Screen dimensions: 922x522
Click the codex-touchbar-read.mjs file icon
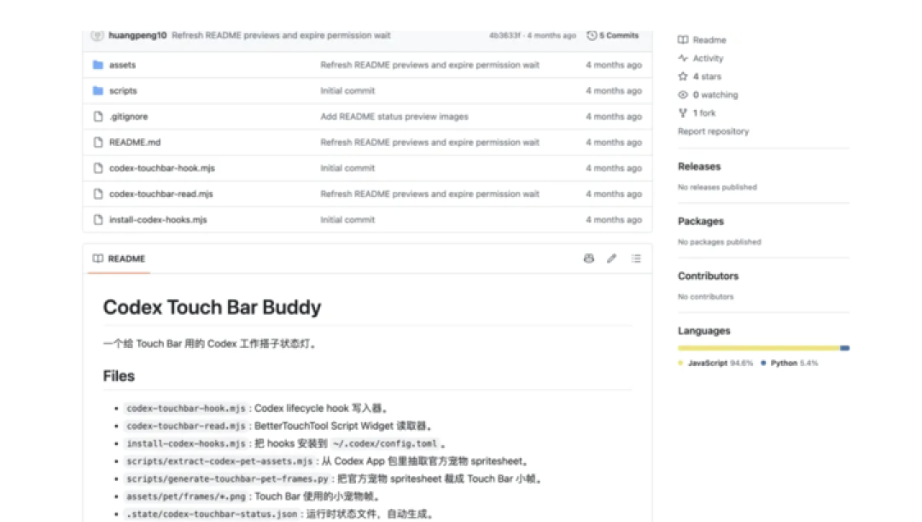(98, 194)
